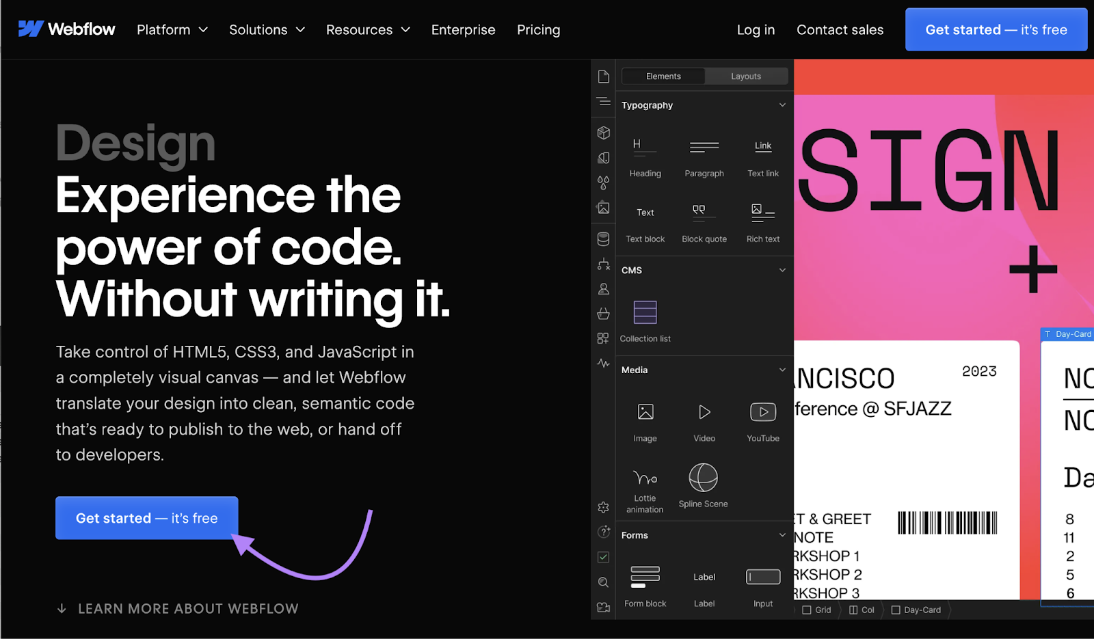Viewport: 1094px width, 639px height.
Task: Switch to the Elements tab
Action: (x=663, y=77)
